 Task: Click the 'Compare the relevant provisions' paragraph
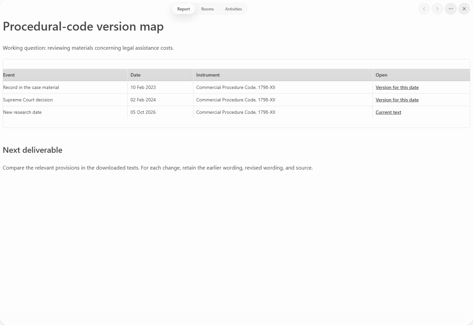pyautogui.click(x=158, y=168)
